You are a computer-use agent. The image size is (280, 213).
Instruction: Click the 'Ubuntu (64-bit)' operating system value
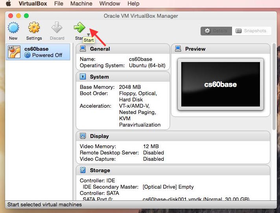pos(147,66)
